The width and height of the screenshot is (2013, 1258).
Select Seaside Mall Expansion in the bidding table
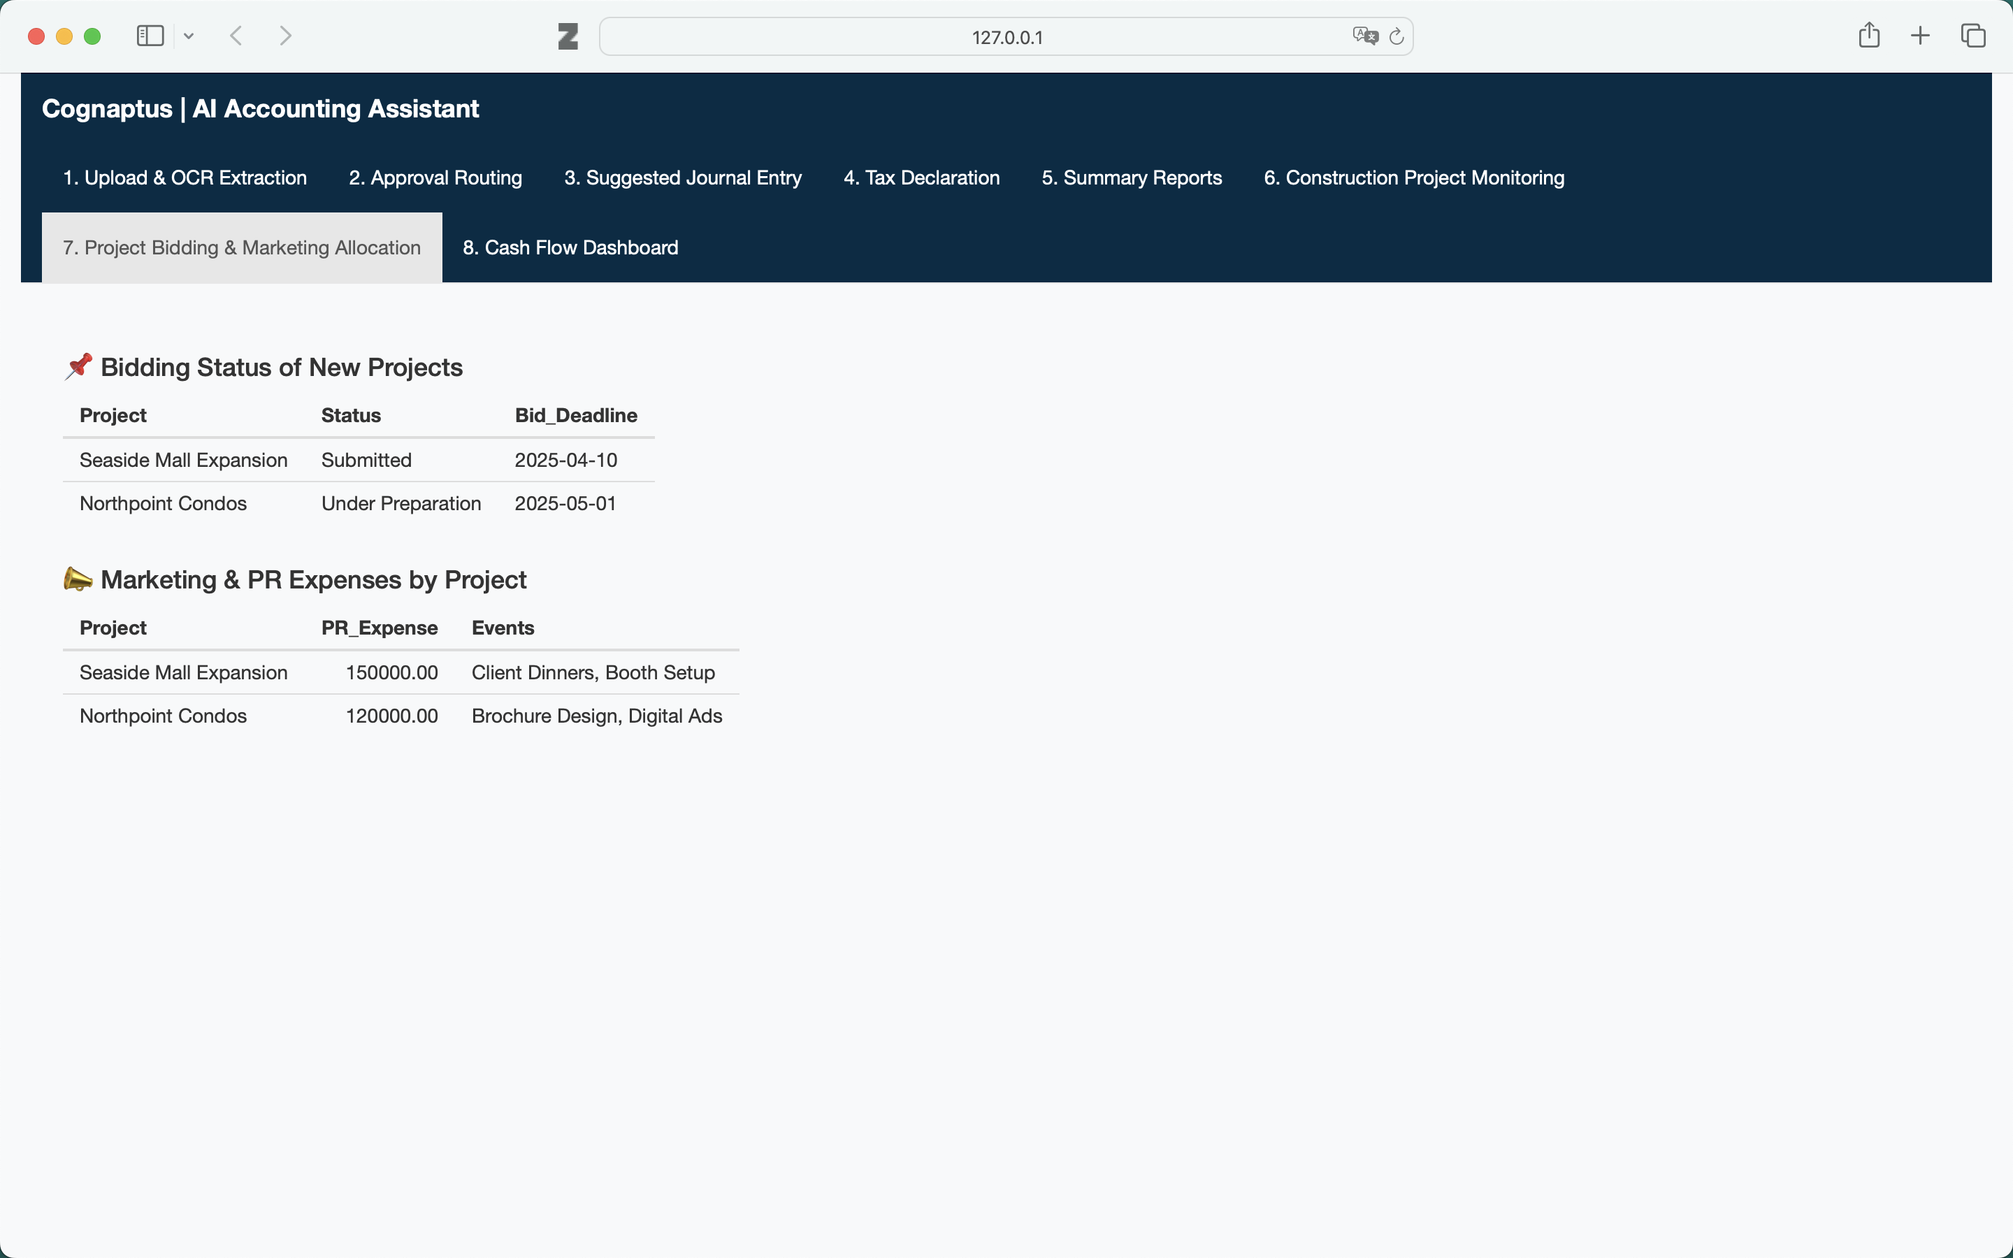click(x=184, y=460)
